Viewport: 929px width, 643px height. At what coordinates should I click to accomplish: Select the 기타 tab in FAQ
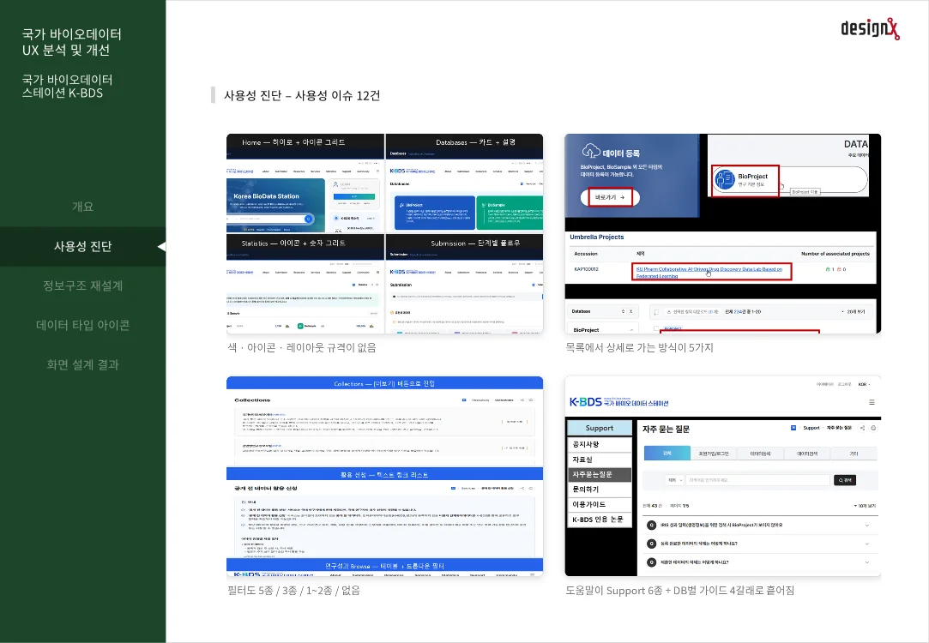[x=854, y=454]
